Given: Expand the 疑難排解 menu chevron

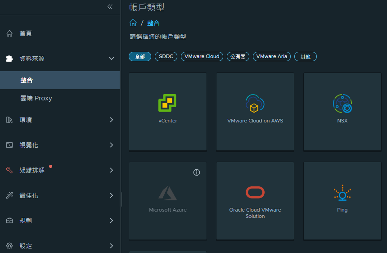Looking at the screenshot, I should (x=112, y=170).
